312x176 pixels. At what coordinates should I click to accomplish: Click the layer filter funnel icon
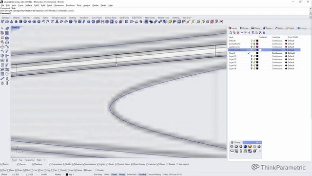pos(253,33)
